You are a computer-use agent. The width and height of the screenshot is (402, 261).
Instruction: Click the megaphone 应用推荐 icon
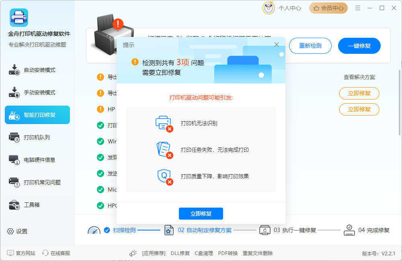click(x=133, y=253)
